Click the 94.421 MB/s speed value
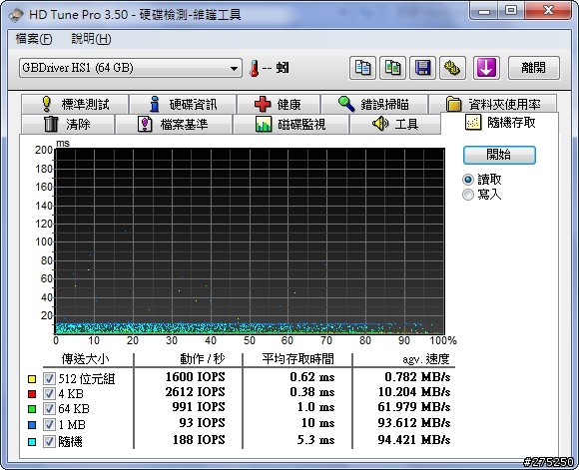The width and height of the screenshot is (579, 470). pos(414,440)
